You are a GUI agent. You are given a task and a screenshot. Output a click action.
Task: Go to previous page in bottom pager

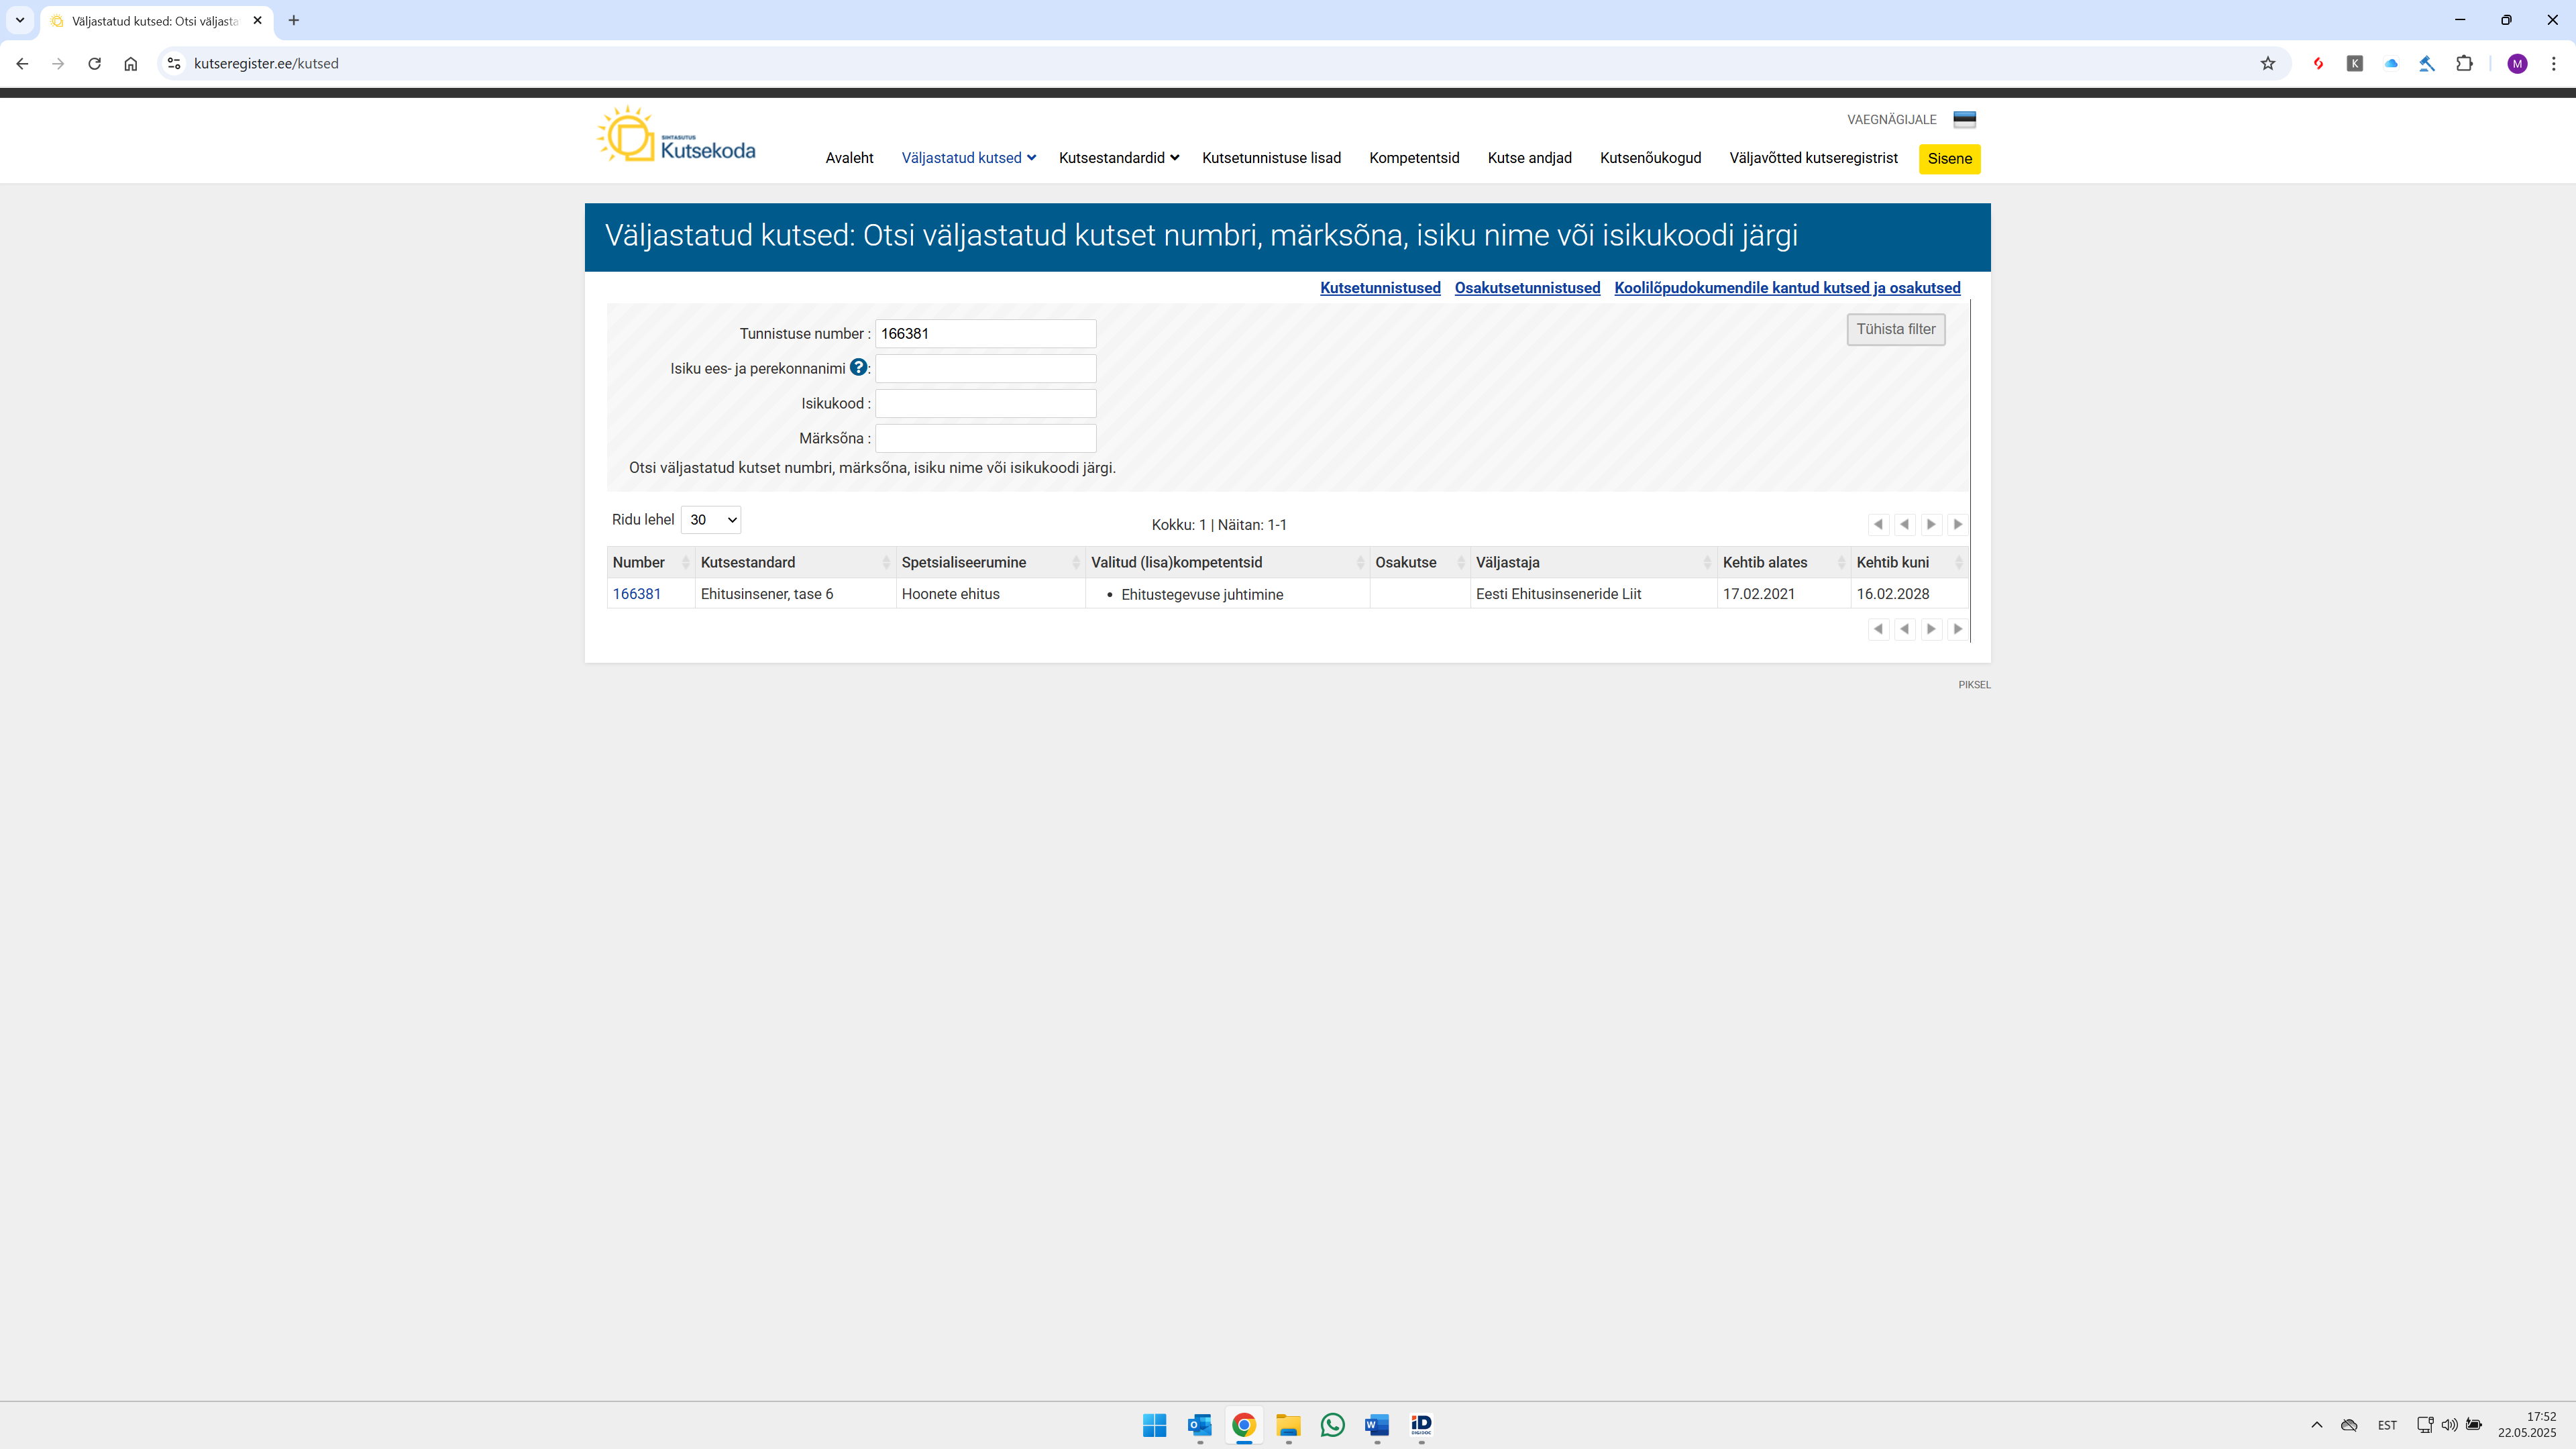[1905, 629]
